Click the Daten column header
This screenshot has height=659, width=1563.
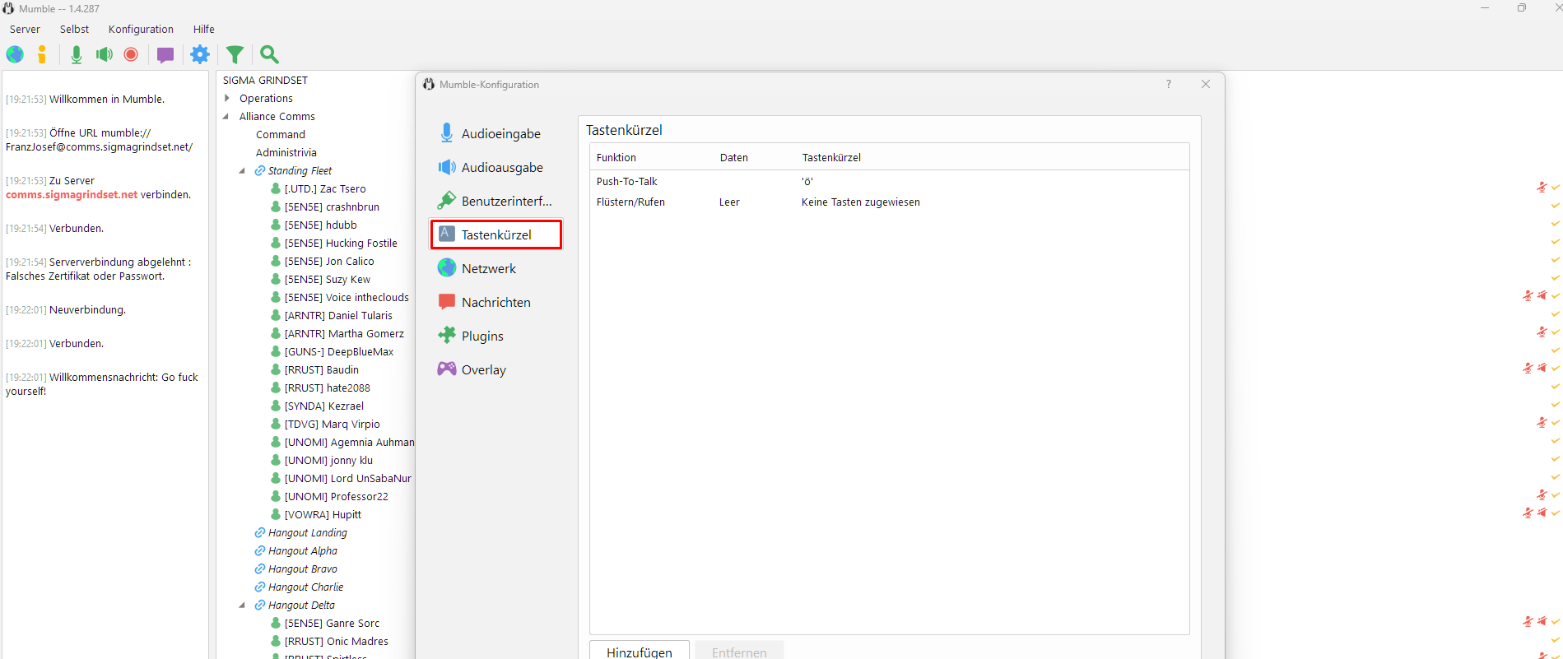[734, 157]
